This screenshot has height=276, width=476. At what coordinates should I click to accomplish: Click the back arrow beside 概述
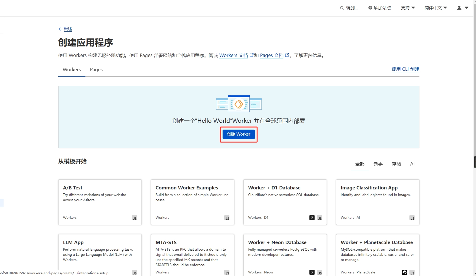pyautogui.click(x=60, y=29)
